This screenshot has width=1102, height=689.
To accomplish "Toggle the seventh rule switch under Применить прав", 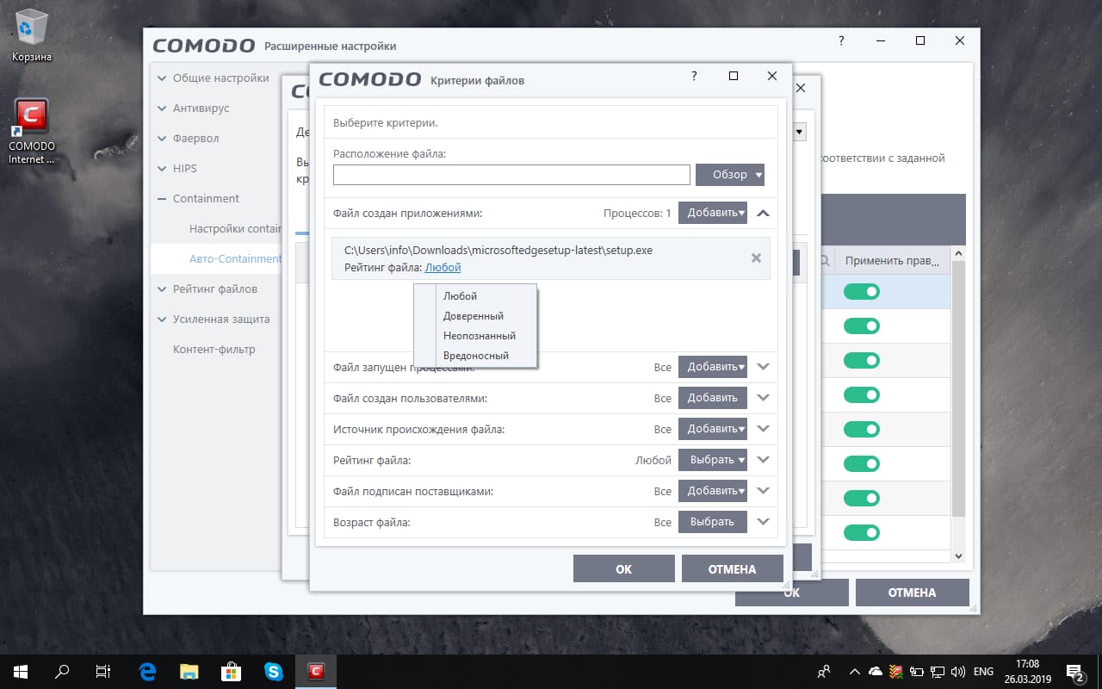I will 862,499.
